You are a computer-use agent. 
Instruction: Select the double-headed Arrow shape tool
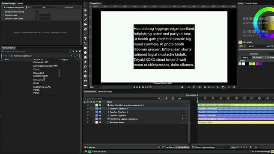coord(85,81)
